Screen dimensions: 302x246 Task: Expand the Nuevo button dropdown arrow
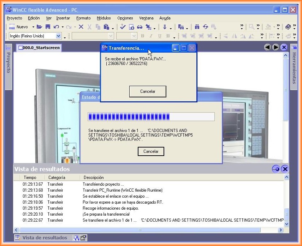(33, 27)
